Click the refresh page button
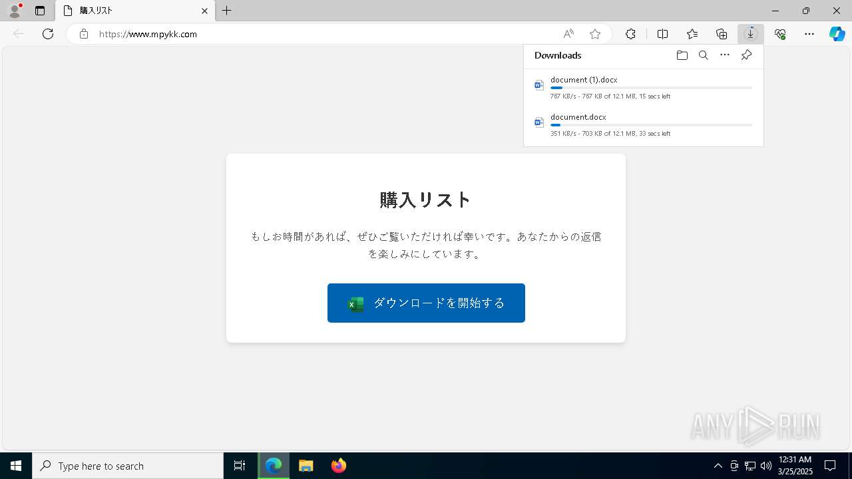 48,34
